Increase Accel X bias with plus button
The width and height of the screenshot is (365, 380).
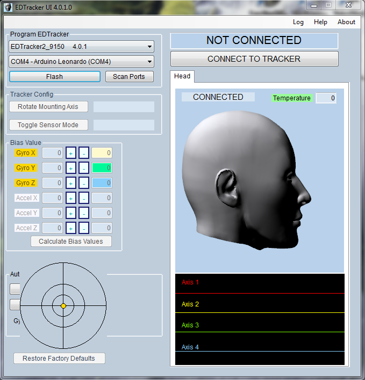(71, 198)
